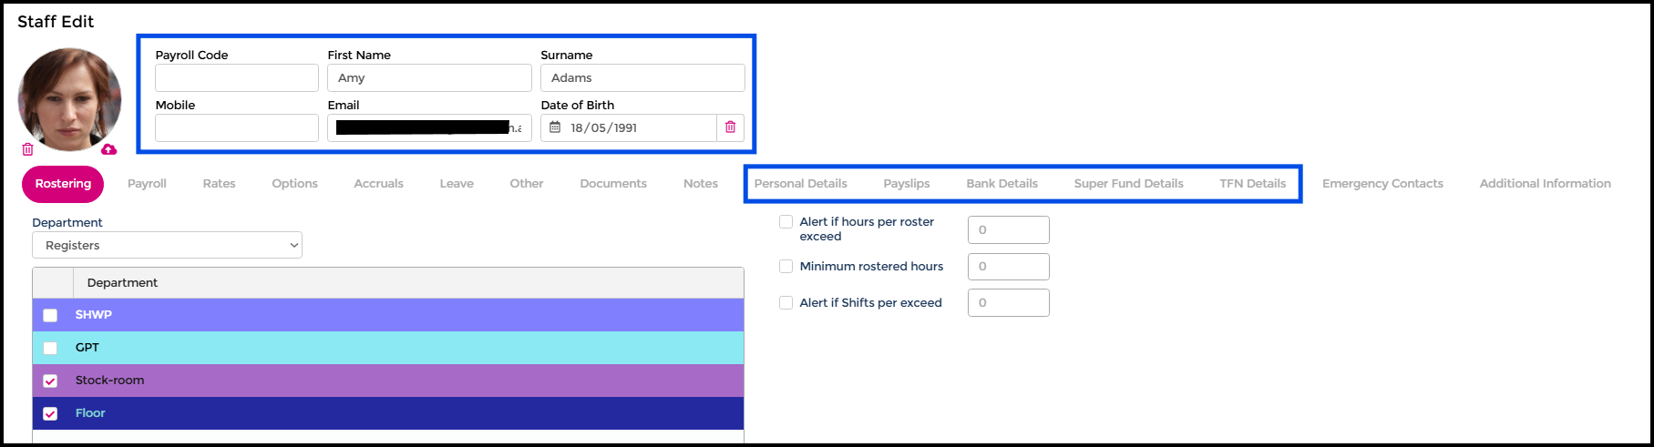Enable Alert if hours per roster exceed
The width and height of the screenshot is (1654, 447).
786,221
